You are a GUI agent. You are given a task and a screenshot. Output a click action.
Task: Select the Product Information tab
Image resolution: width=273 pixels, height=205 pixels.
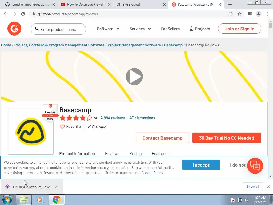[77, 153]
